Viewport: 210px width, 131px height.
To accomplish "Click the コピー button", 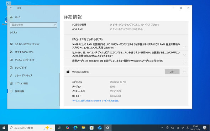I will click(x=172, y=72).
